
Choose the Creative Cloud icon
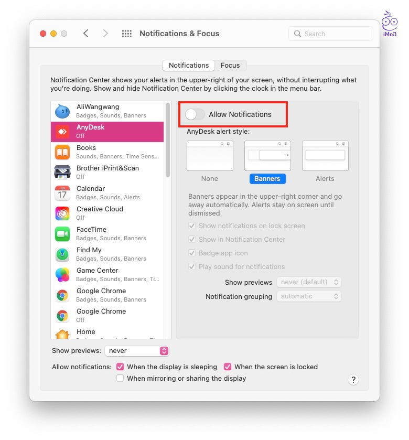coord(62,213)
